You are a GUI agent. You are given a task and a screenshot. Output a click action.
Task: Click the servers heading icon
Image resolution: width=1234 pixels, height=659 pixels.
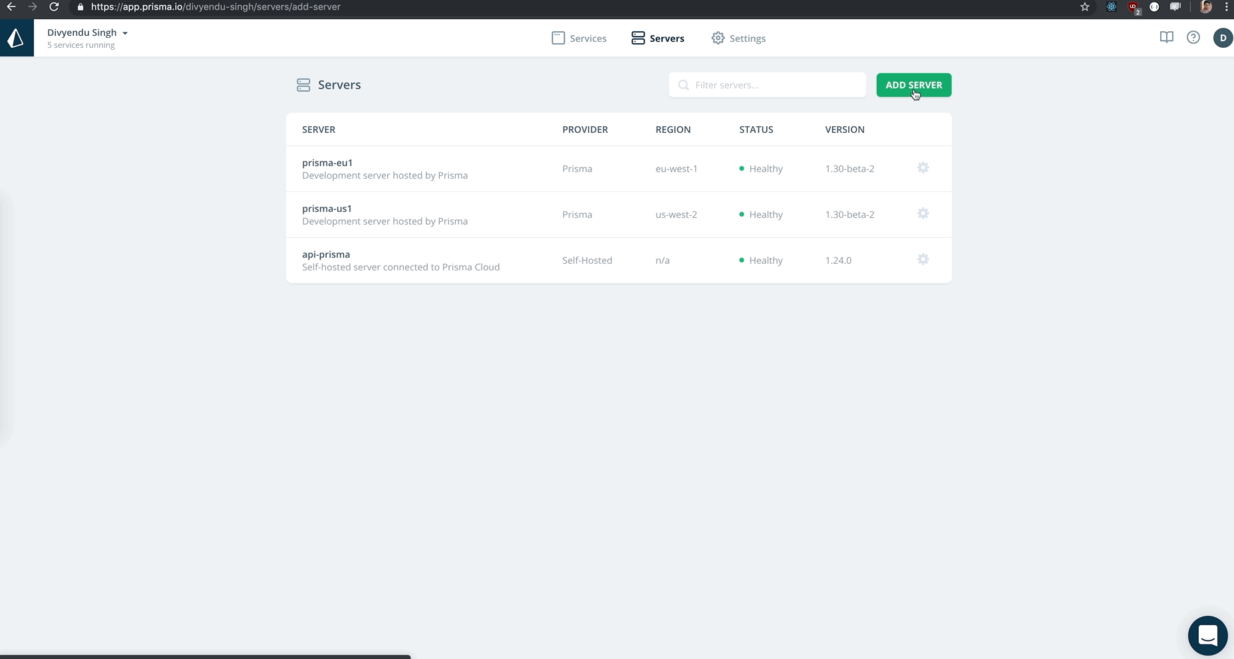pos(303,85)
